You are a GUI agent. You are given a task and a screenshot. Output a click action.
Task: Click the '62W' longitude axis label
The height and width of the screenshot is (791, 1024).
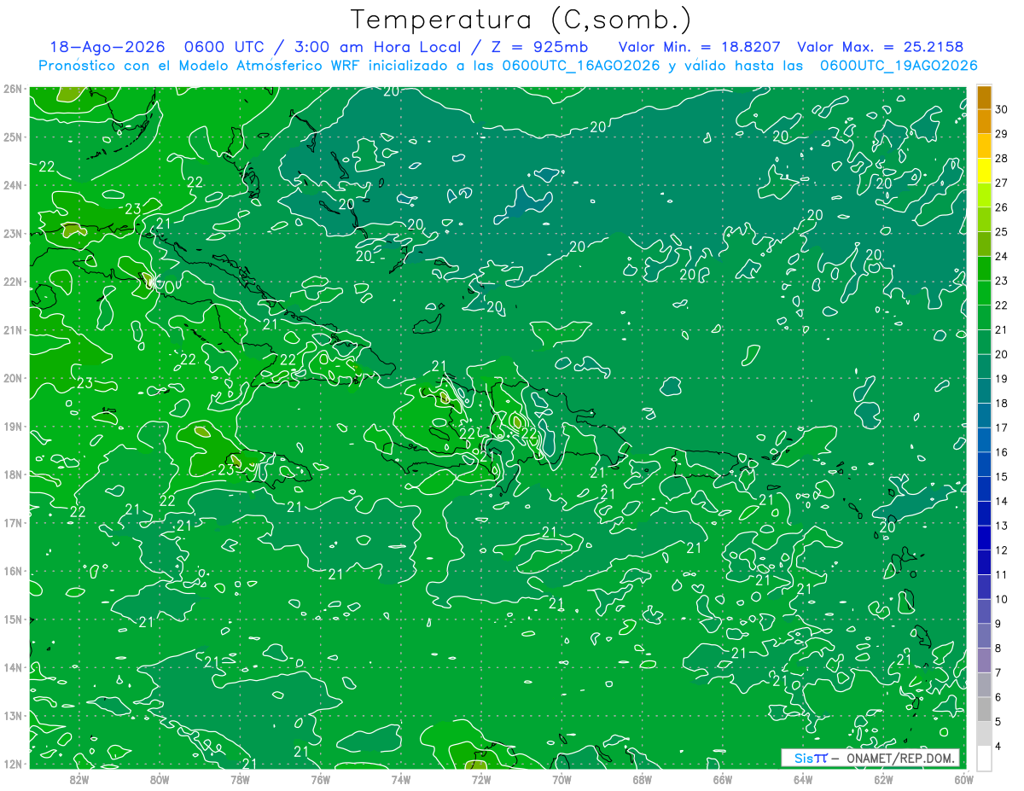pos(883,779)
